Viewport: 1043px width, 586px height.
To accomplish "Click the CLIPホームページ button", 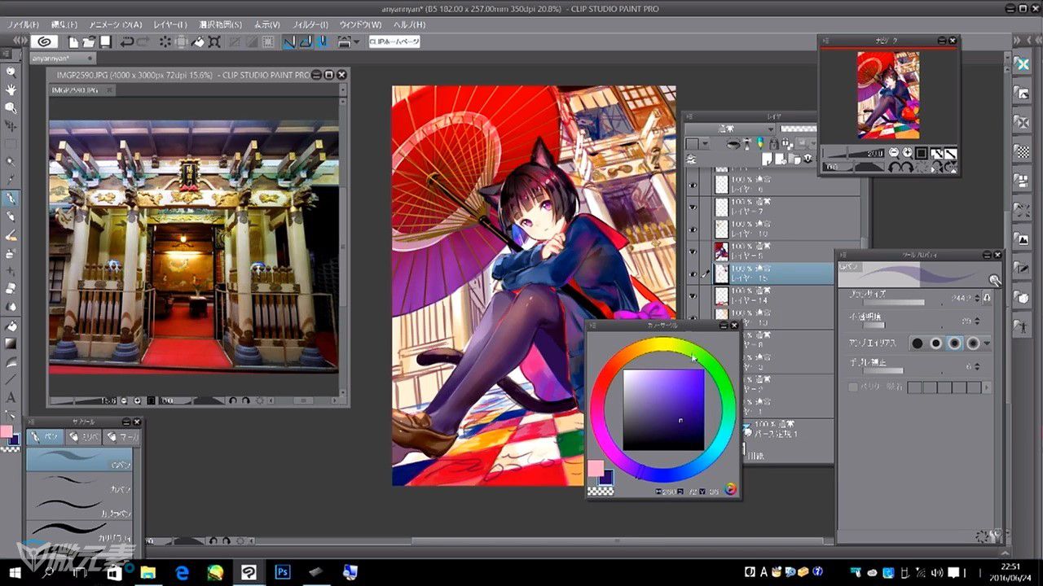I will (x=394, y=42).
